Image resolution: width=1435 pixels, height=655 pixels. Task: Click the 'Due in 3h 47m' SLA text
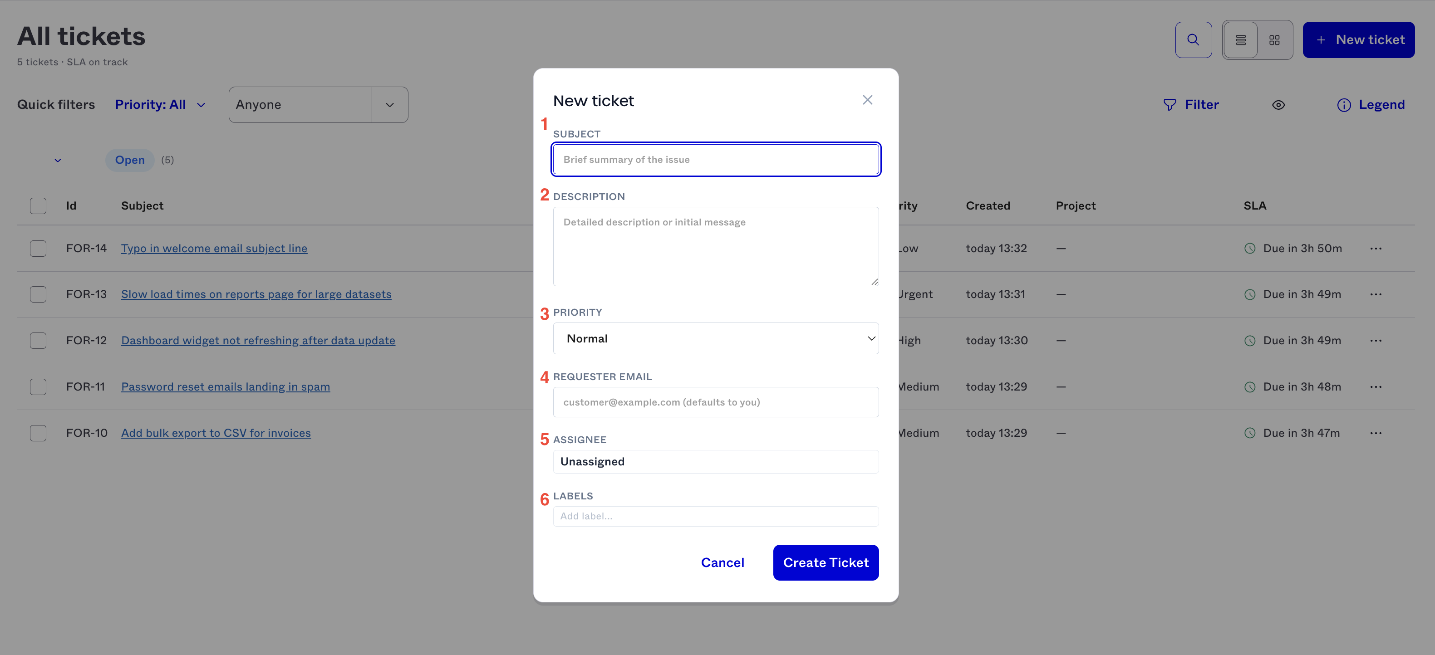click(x=1301, y=433)
